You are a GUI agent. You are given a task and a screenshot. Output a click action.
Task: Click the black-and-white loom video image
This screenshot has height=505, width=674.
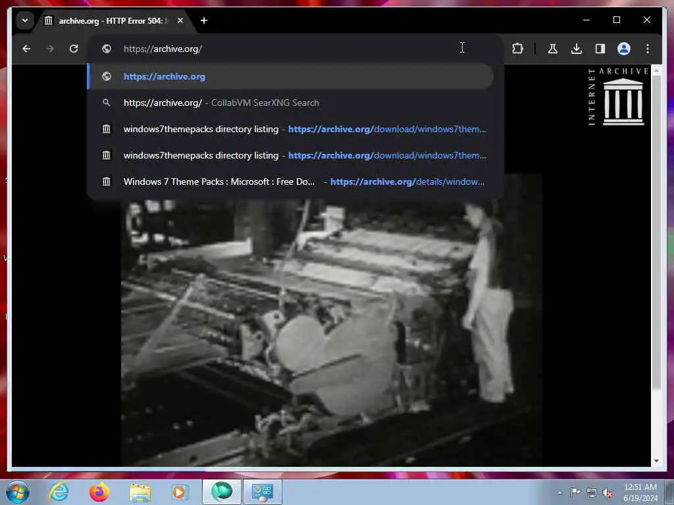[x=331, y=320]
